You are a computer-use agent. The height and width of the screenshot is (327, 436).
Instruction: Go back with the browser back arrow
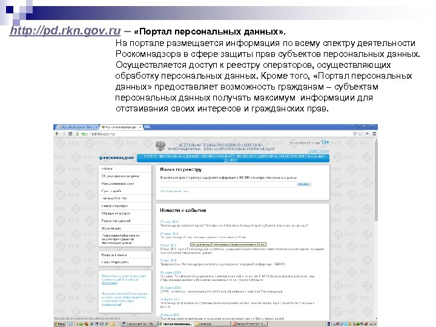tap(58, 134)
